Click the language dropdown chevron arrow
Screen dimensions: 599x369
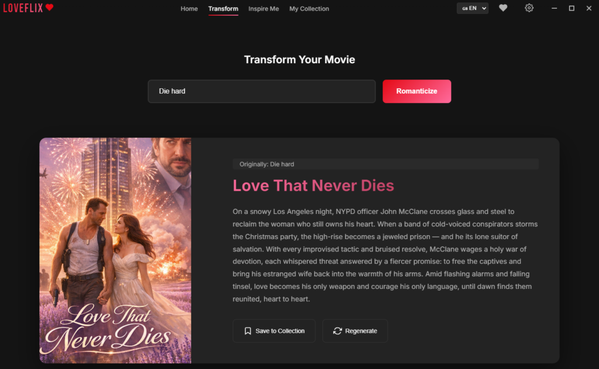484,8
